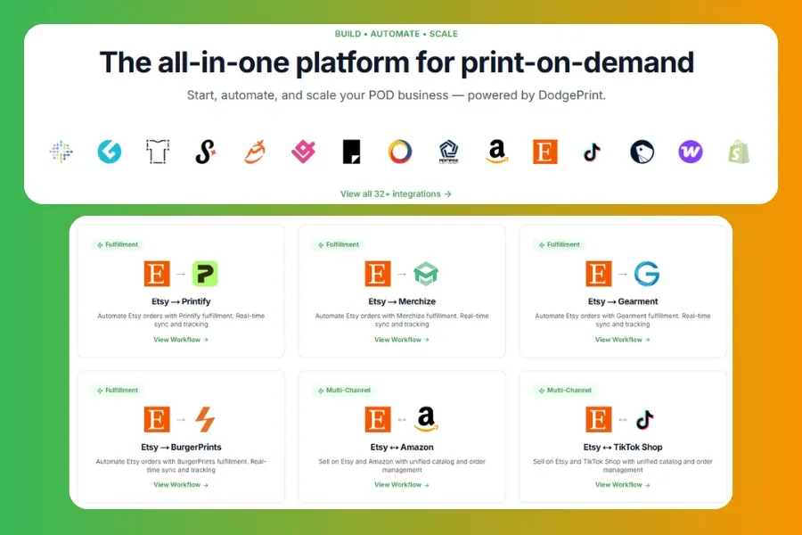Click the Fulfillment tag on Merchize card

tap(339, 244)
